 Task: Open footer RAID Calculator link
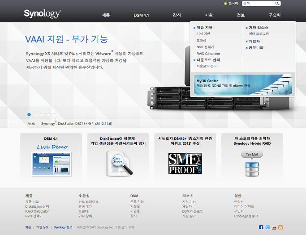pyautogui.click(x=37, y=211)
